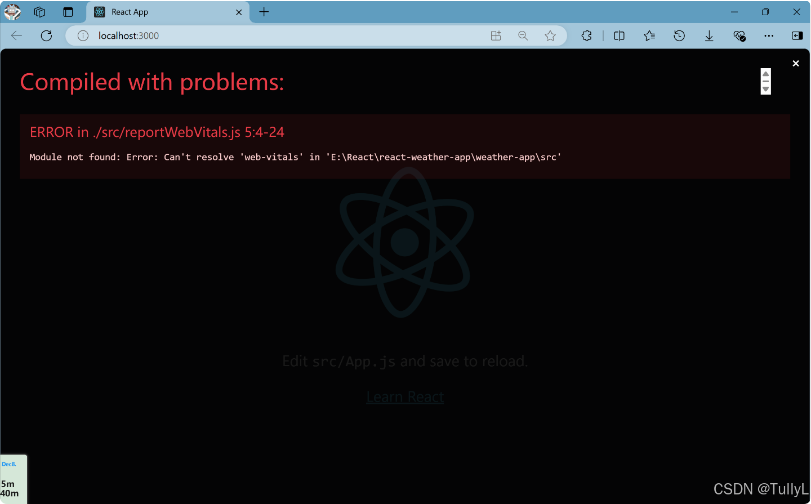The height and width of the screenshot is (504, 811).
Task: Open the Workspaces icon
Action: tap(39, 12)
